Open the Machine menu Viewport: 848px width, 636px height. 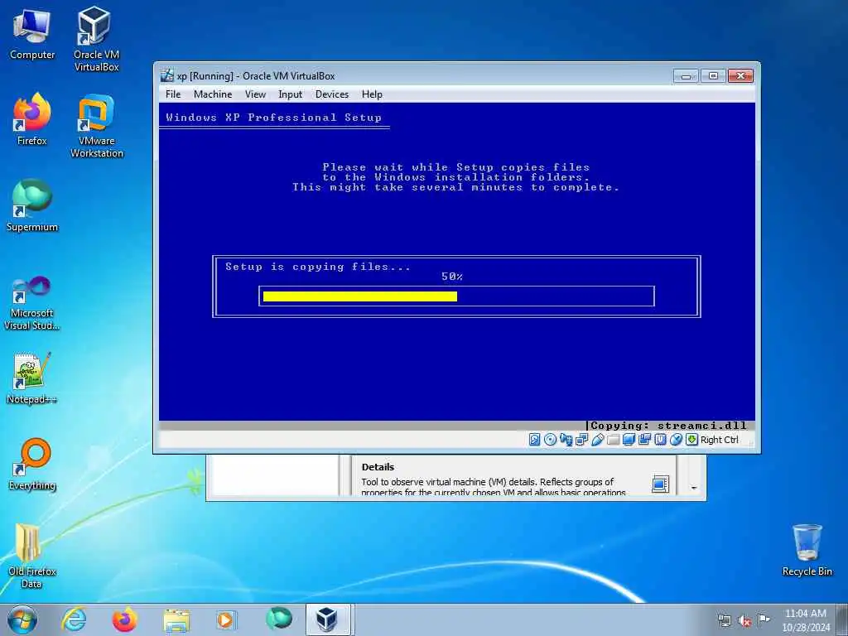[x=213, y=94]
